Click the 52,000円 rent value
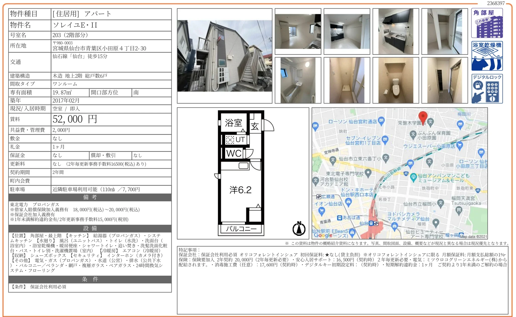This screenshot has width=516, height=317. tap(75, 119)
